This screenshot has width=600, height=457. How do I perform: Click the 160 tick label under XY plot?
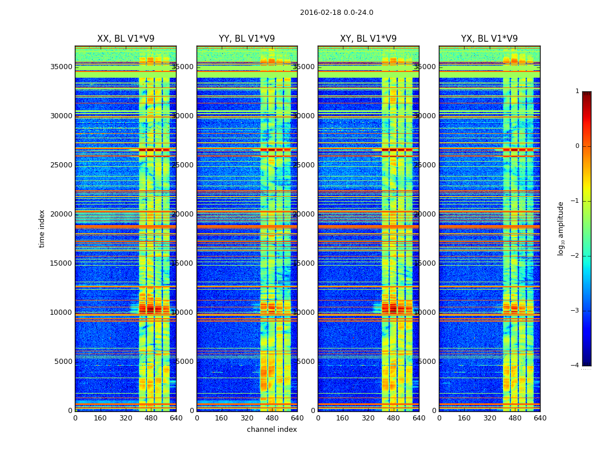(342, 418)
